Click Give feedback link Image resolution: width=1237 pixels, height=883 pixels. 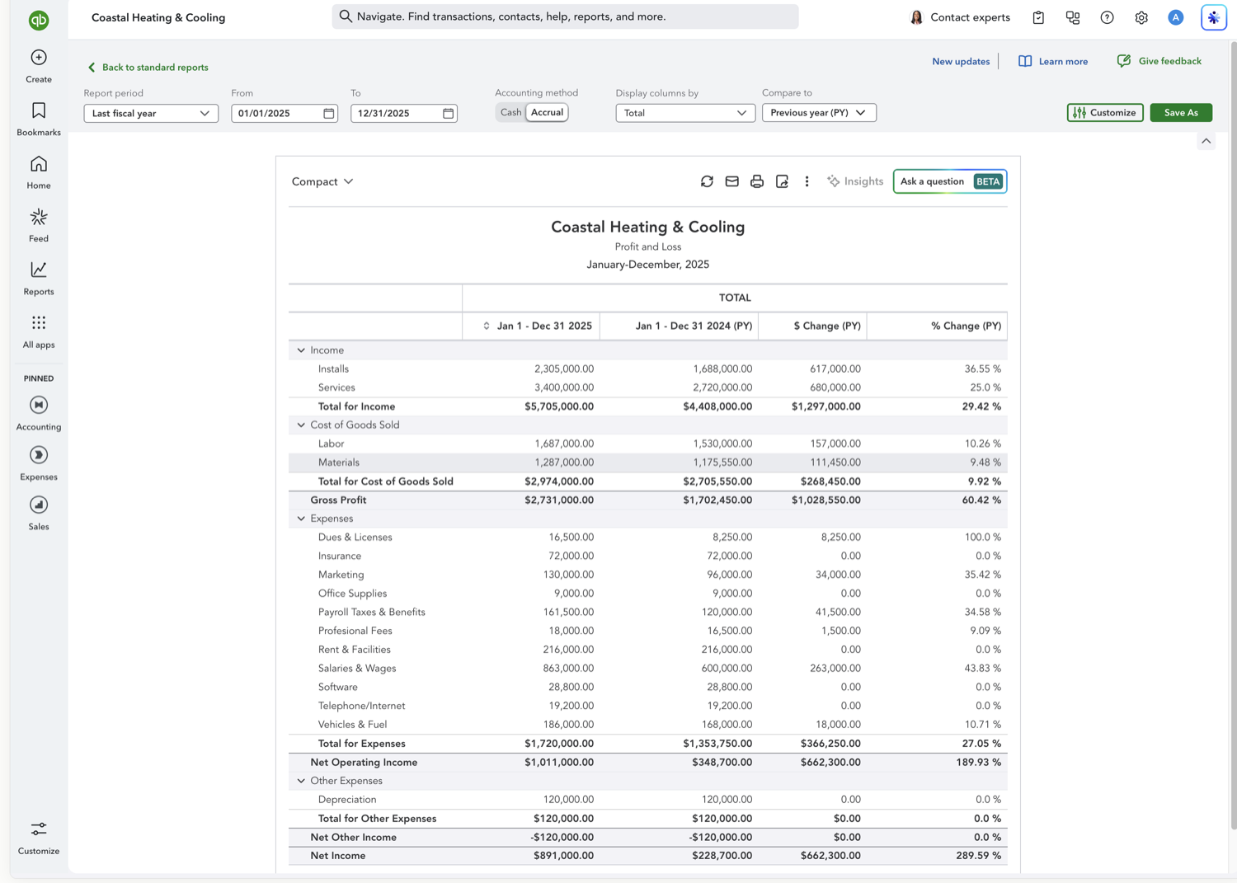tap(1159, 61)
